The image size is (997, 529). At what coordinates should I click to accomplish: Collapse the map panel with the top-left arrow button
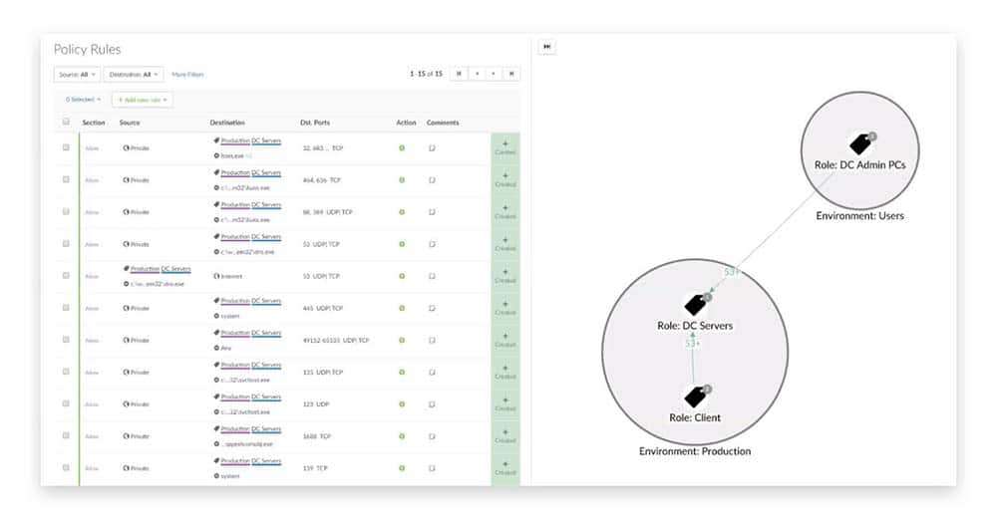546,47
